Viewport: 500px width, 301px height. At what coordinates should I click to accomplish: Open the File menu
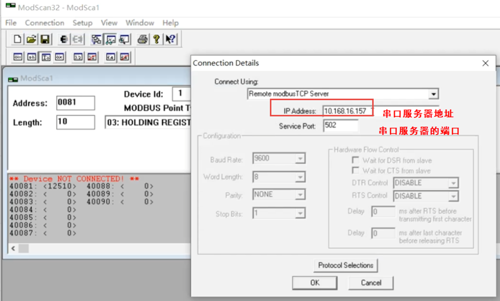11,23
